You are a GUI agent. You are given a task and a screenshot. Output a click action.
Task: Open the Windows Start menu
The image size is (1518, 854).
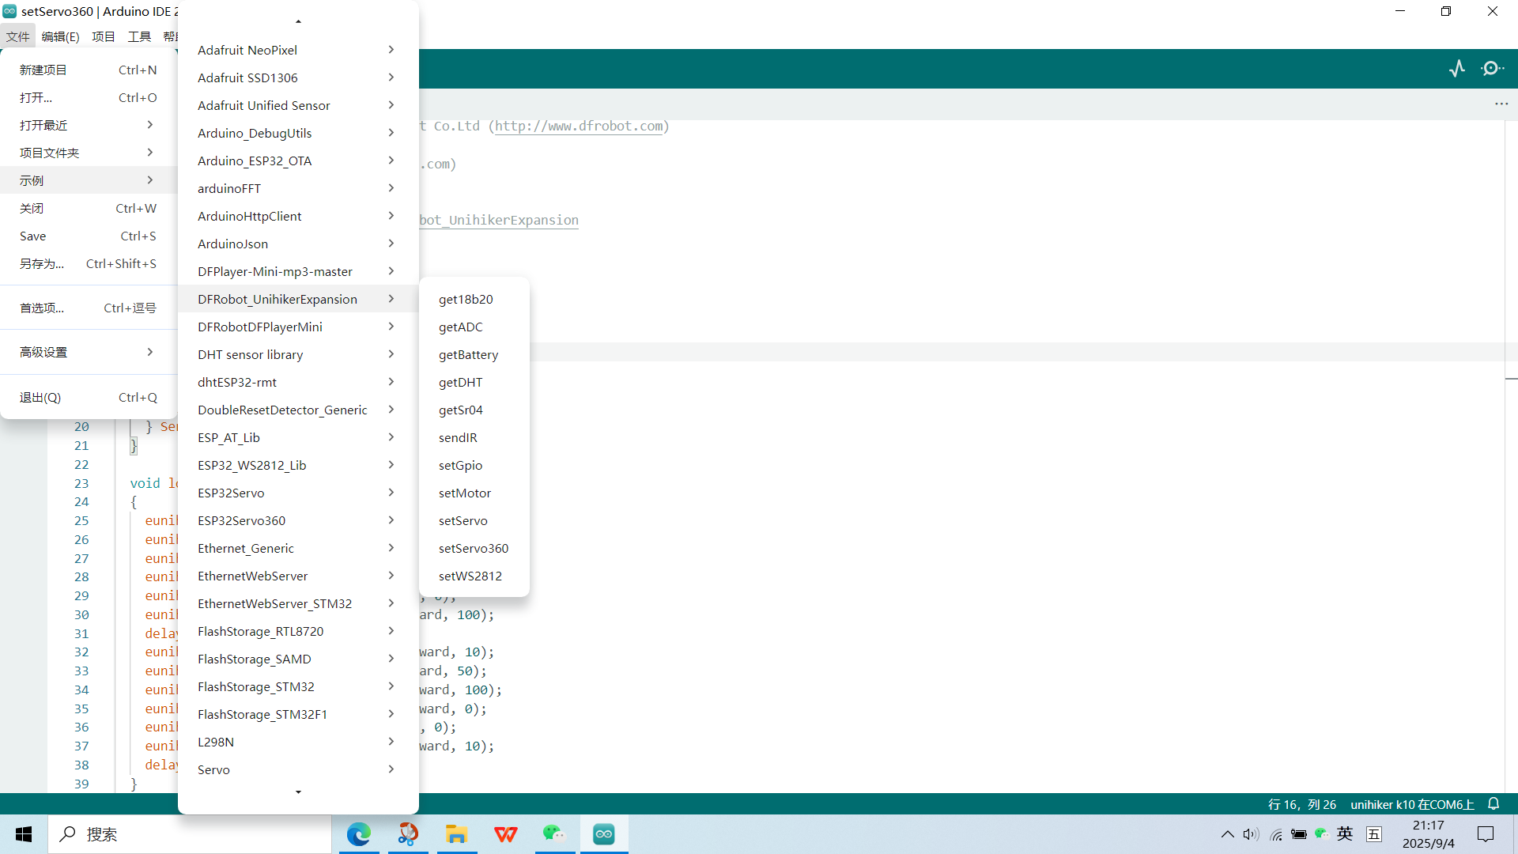point(24,834)
